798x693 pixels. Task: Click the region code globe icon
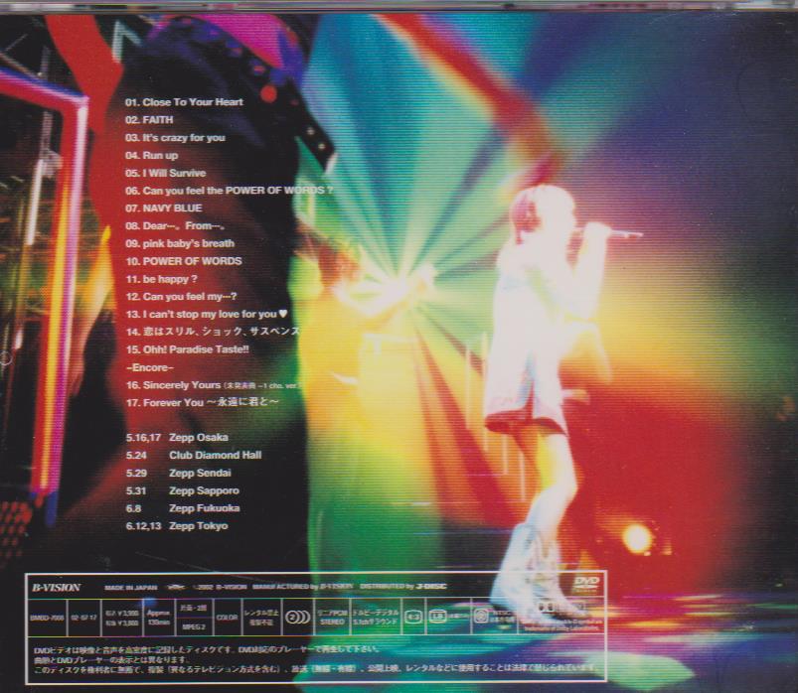tap(481, 616)
